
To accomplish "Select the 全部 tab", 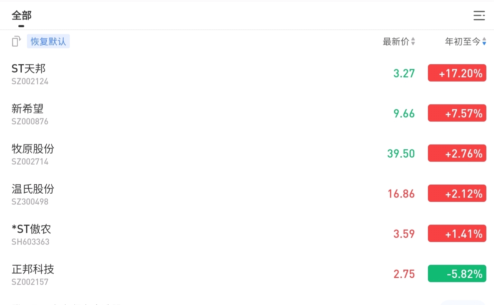I will [x=21, y=16].
